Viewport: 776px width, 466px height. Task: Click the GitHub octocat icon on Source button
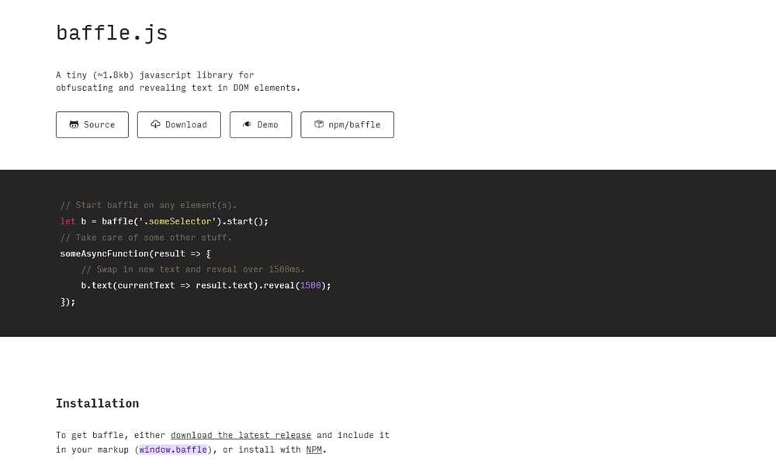point(74,124)
